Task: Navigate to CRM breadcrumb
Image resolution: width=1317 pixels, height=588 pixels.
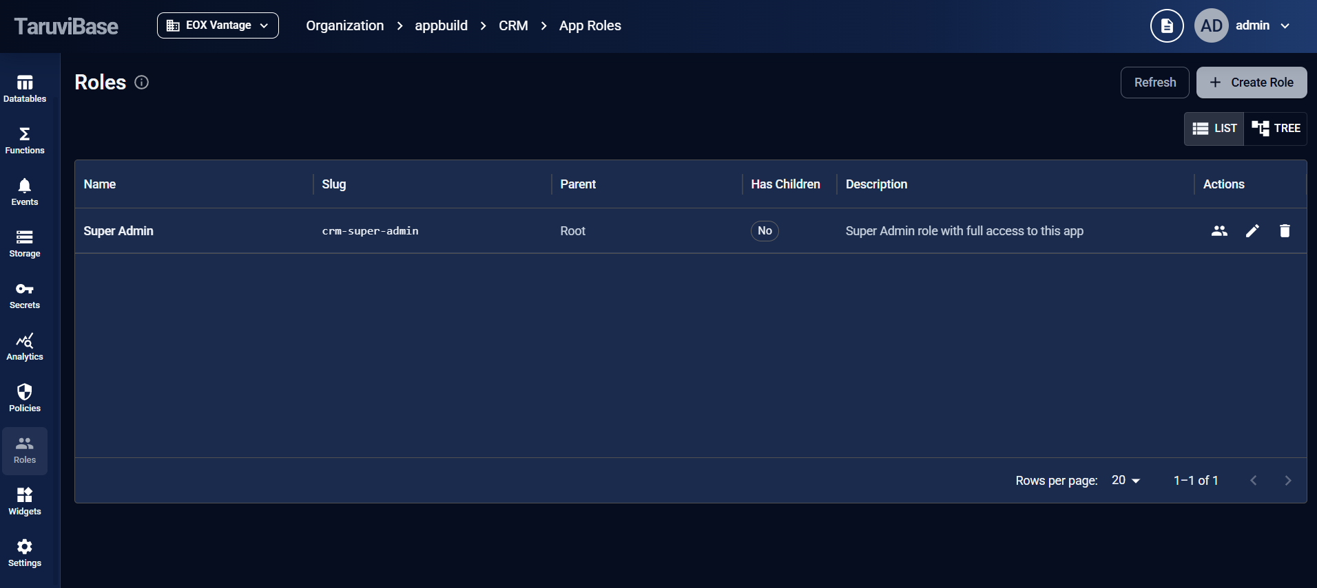Action: coord(513,26)
